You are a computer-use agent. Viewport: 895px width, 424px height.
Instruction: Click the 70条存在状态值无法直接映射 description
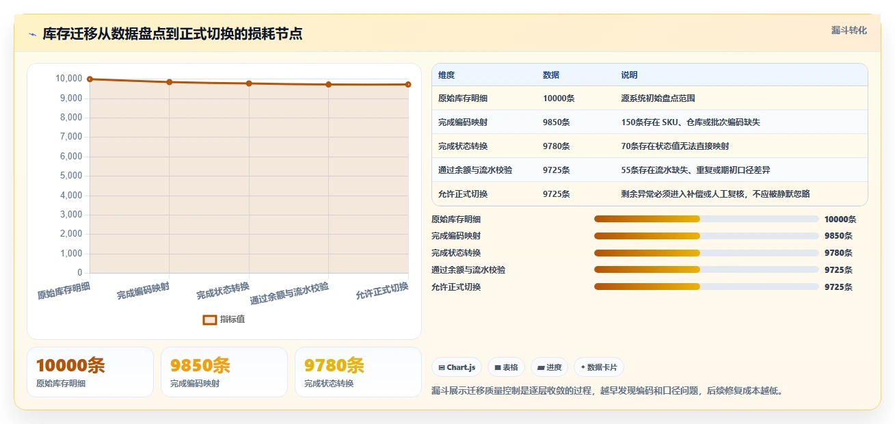pyautogui.click(x=675, y=146)
